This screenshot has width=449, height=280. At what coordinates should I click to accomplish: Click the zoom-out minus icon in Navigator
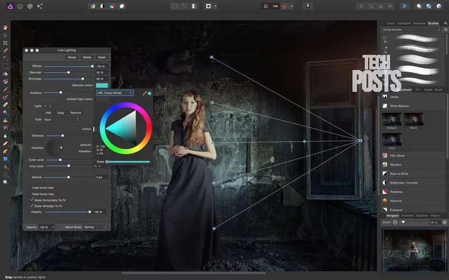(395, 222)
